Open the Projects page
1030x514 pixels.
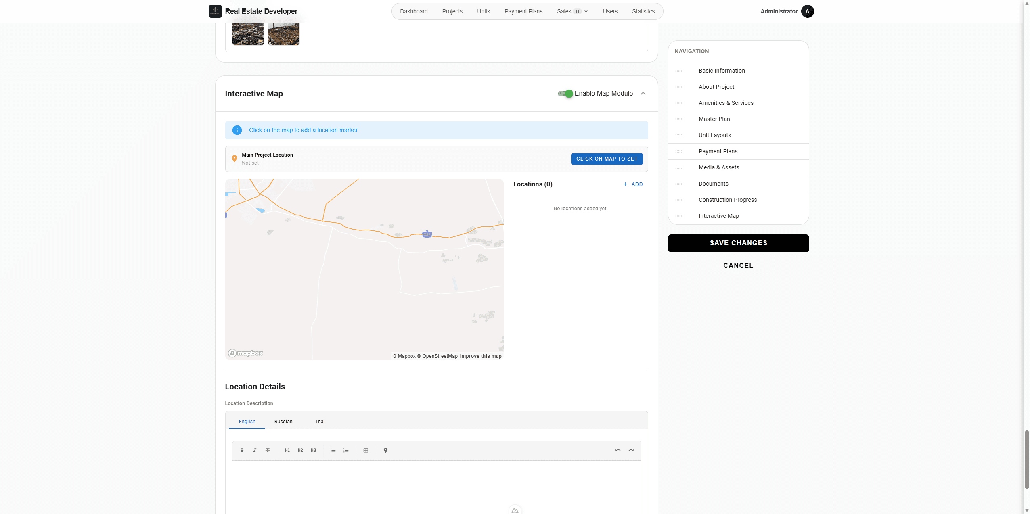point(452,11)
